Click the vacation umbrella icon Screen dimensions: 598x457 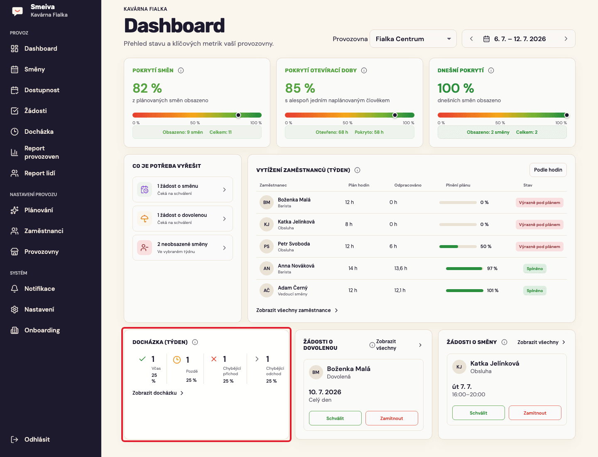tap(145, 219)
